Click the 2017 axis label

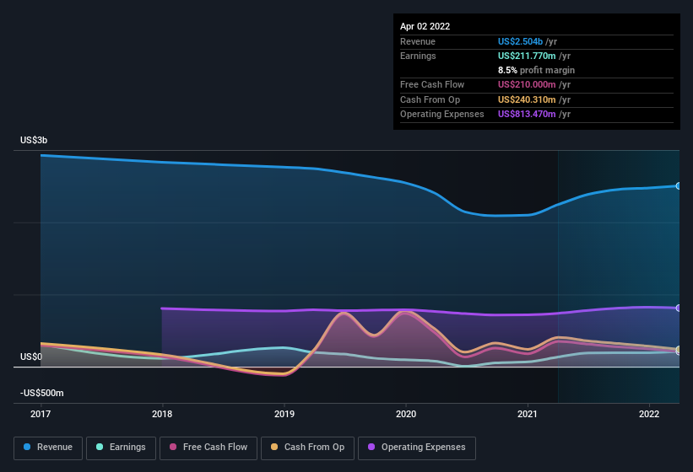(x=41, y=414)
